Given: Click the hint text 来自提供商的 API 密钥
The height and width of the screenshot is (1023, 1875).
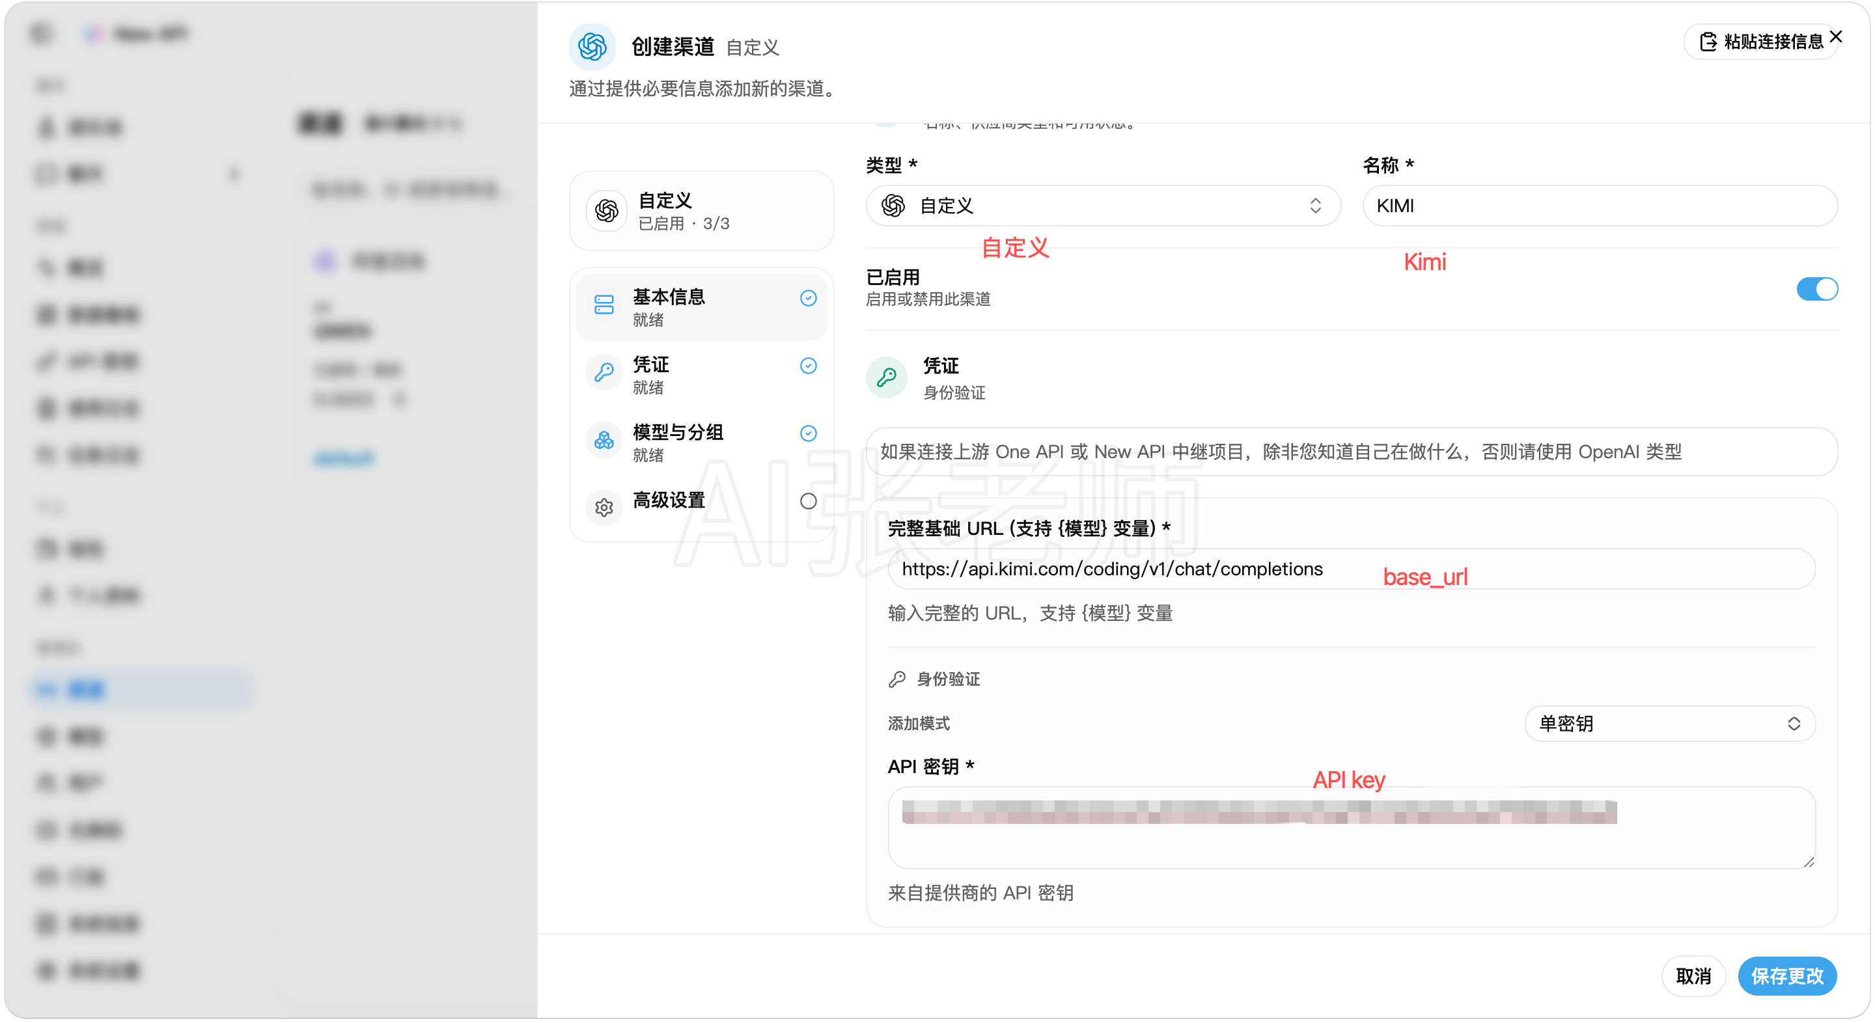Looking at the screenshot, I should coord(980,893).
